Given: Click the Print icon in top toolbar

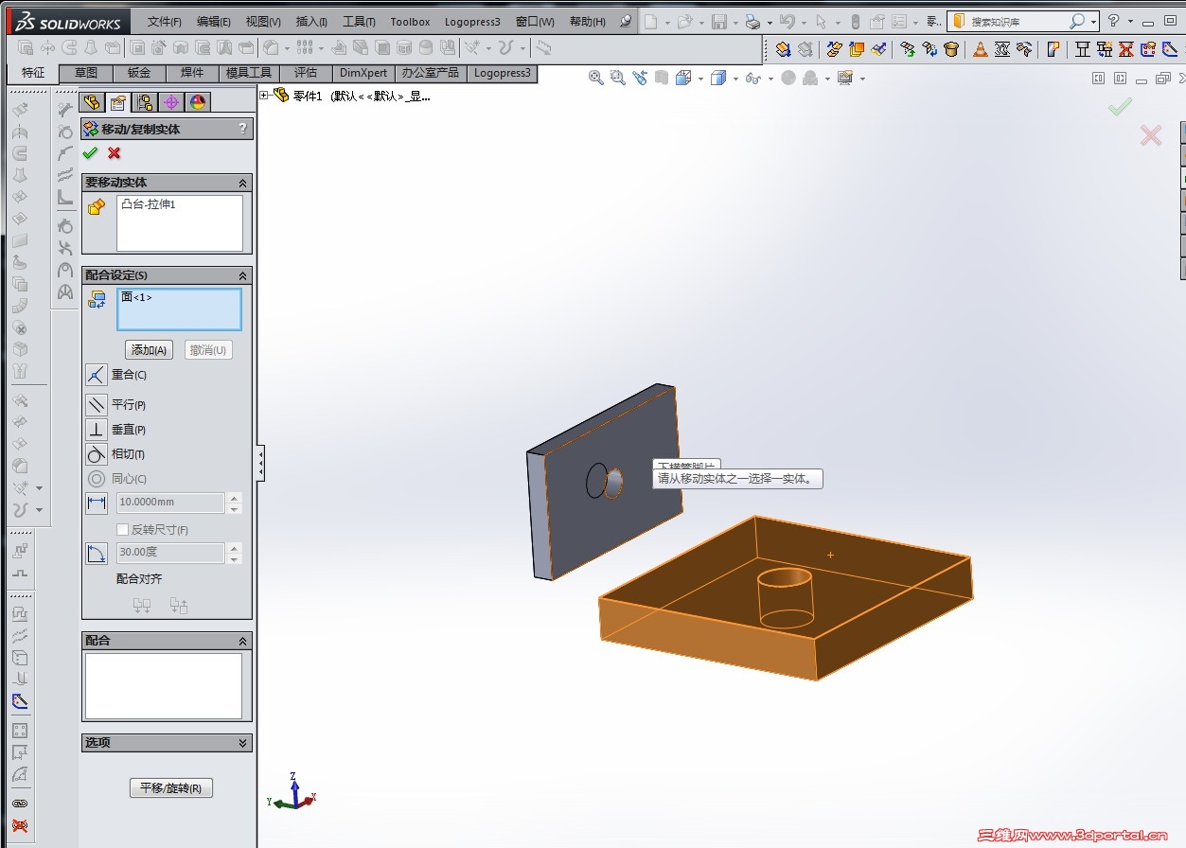Looking at the screenshot, I should click(752, 21).
